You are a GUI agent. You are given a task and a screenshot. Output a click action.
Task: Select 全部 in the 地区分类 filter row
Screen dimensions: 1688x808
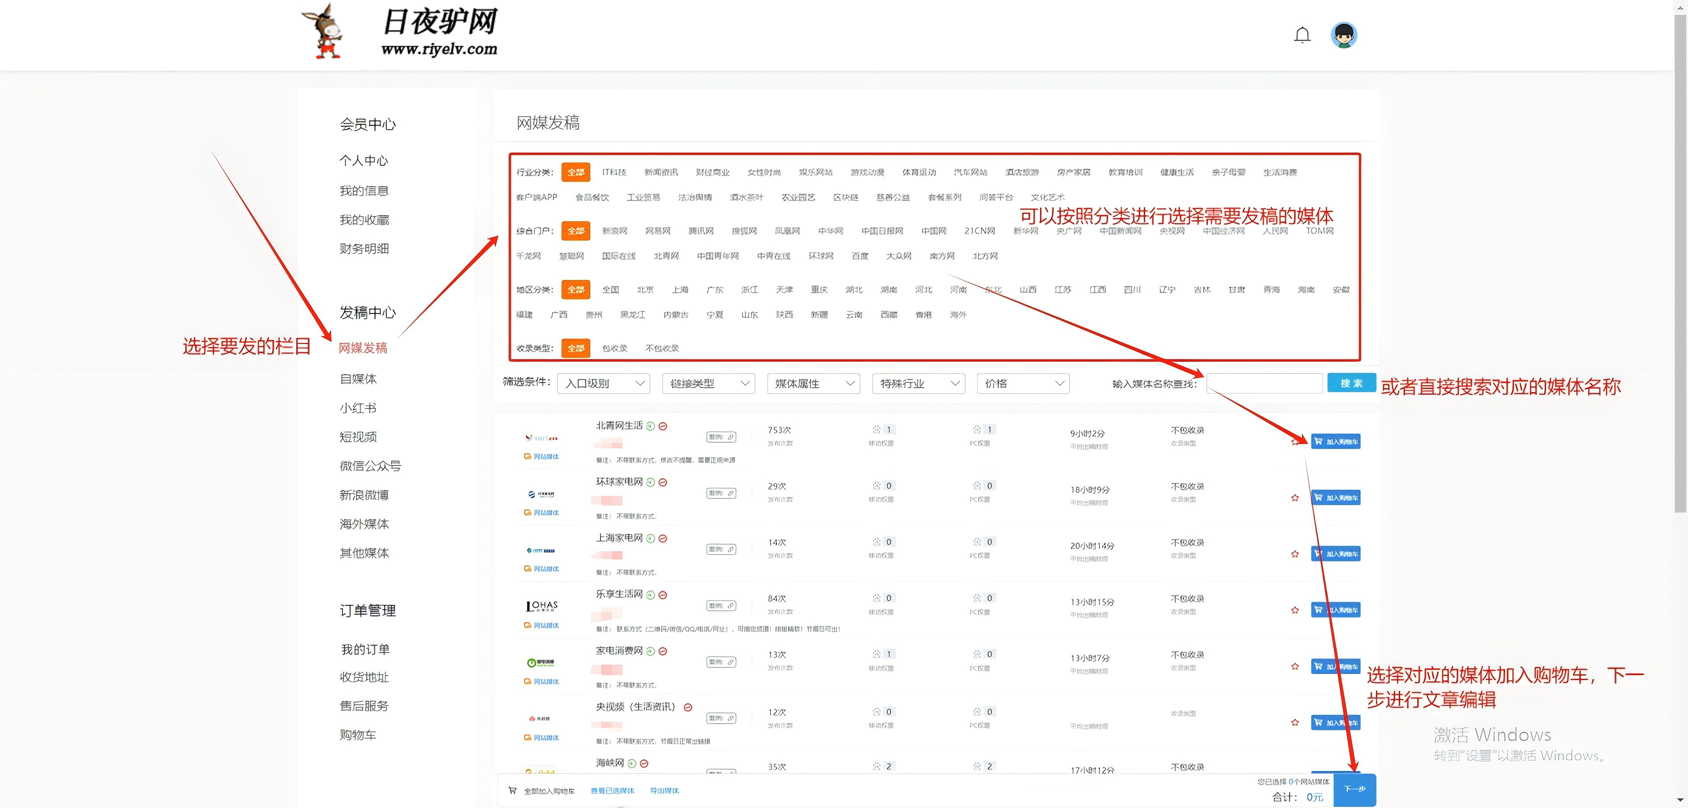click(x=576, y=290)
